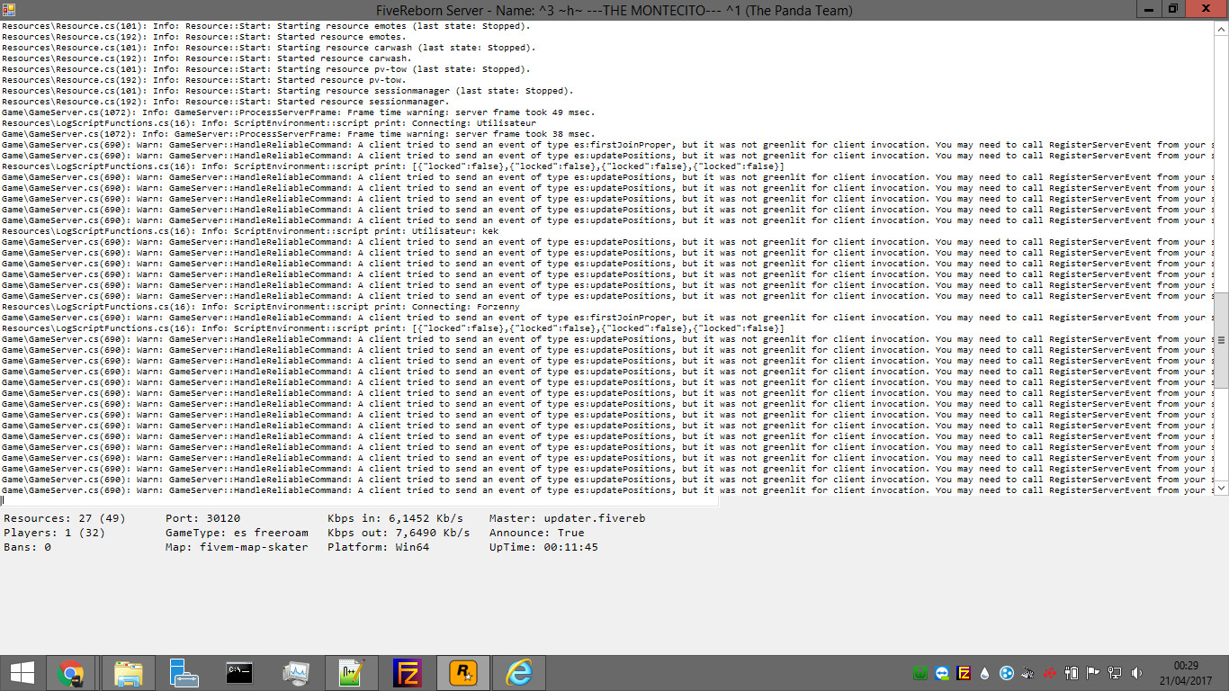Screen dimensions: 1229x691
Task: Click the 'Map: fivem-map-skater' status text
Action: coord(237,547)
